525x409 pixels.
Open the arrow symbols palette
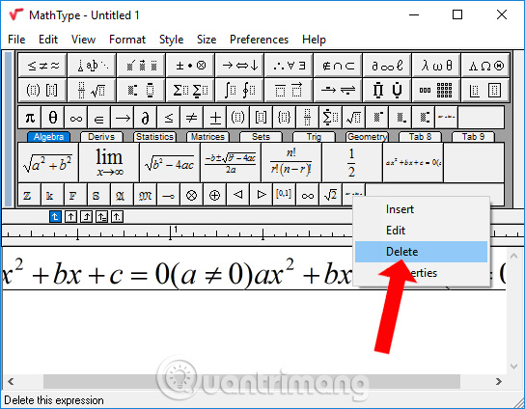239,66
